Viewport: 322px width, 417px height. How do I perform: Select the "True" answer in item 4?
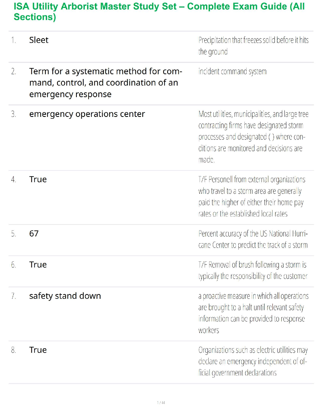click(38, 180)
